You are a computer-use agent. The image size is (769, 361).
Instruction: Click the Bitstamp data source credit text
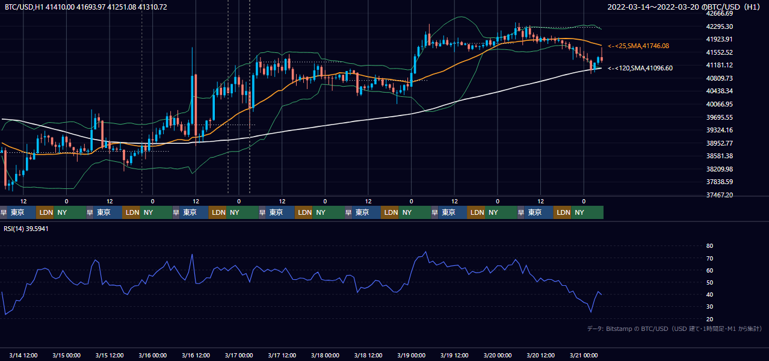(675, 329)
